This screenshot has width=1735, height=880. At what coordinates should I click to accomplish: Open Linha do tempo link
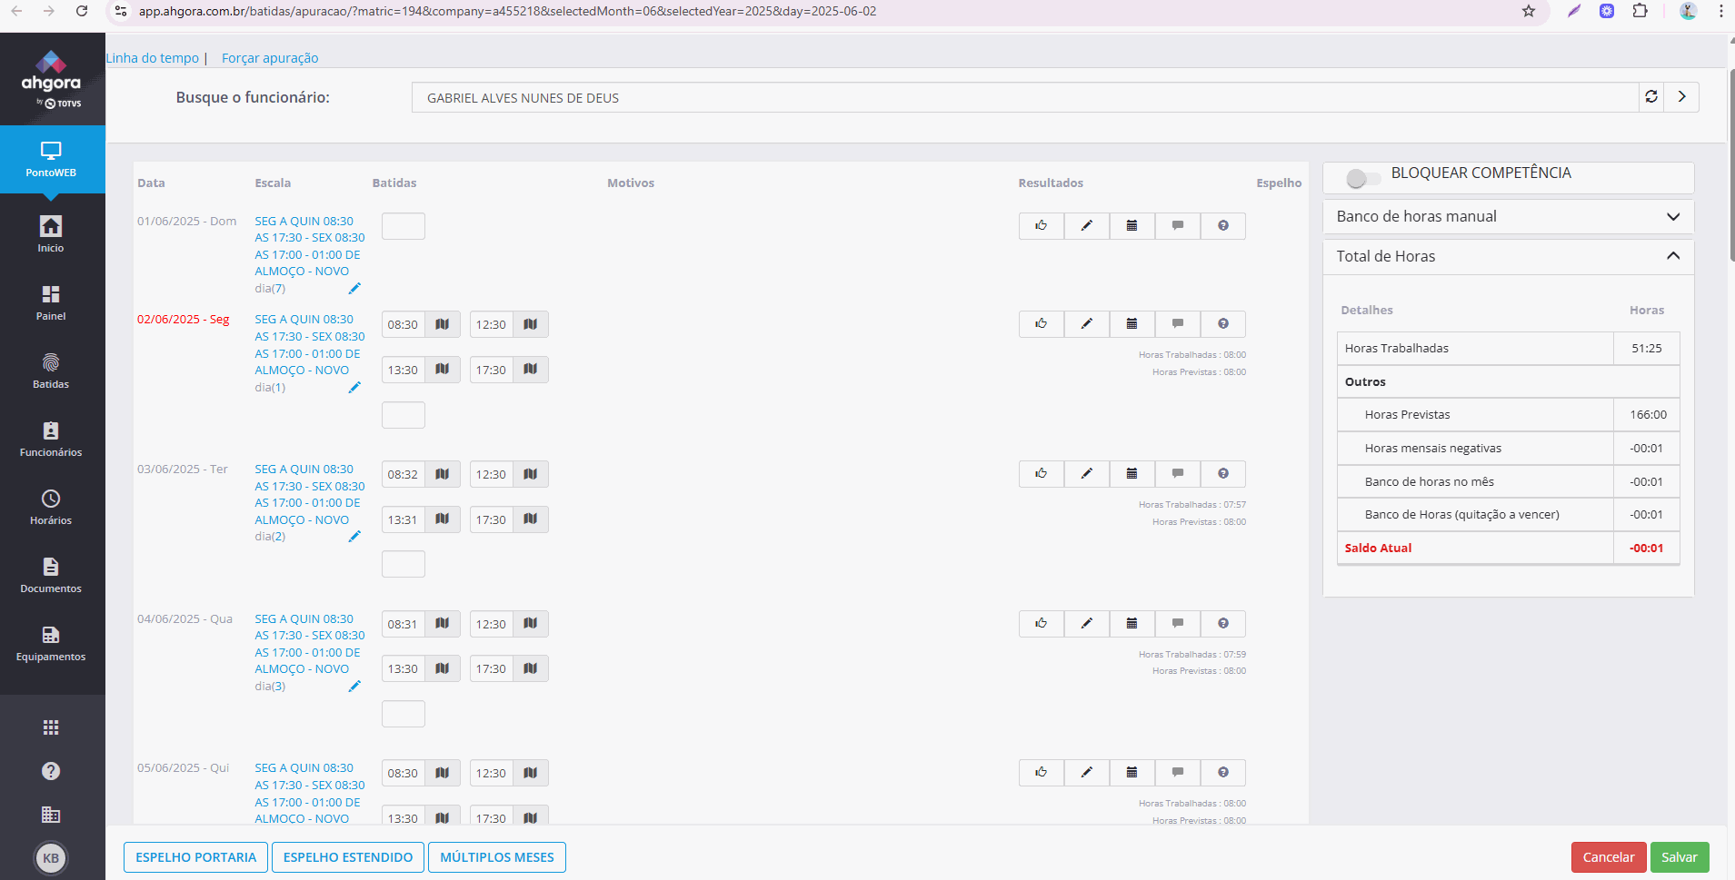153,58
